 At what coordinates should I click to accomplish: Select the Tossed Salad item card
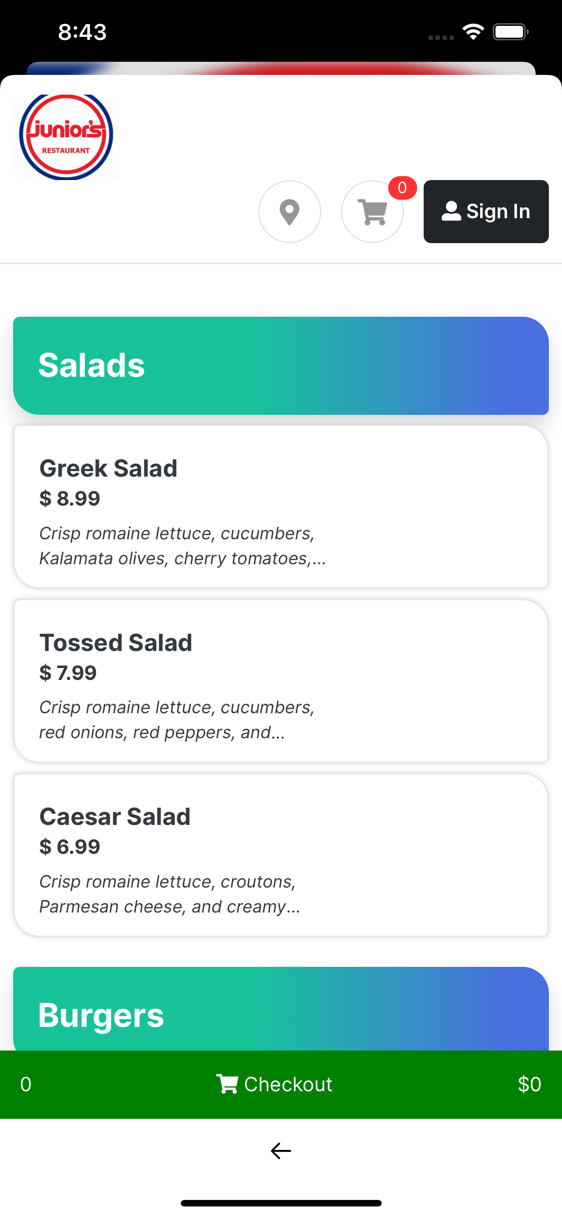point(281,681)
